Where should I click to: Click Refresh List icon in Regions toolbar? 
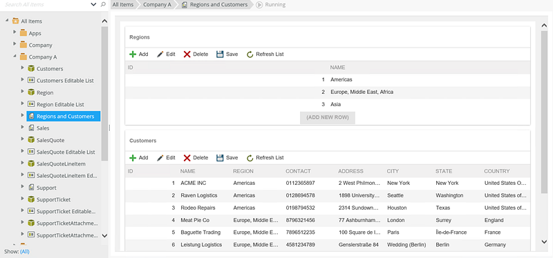pyautogui.click(x=250, y=54)
